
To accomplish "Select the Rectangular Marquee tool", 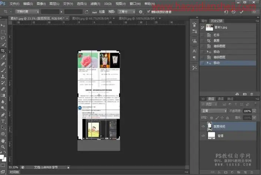I will [3, 32].
